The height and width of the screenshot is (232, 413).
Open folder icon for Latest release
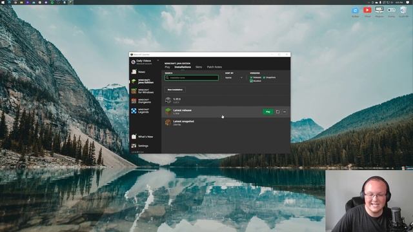click(277, 111)
